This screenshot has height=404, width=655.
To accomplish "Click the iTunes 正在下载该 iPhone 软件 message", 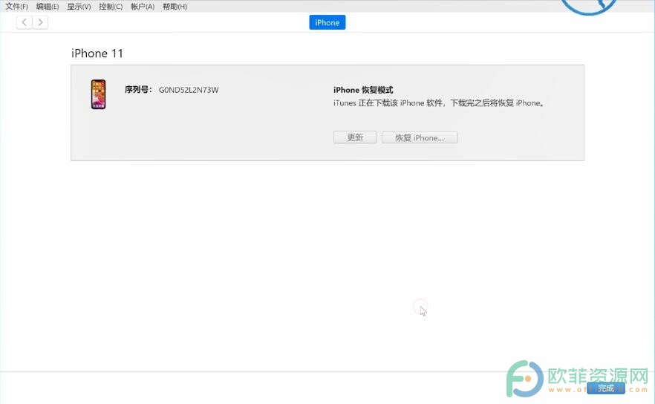I will tap(439, 103).
